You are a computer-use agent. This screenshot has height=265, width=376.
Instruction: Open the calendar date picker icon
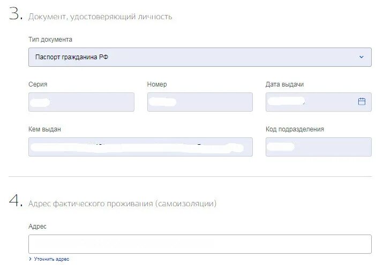[x=362, y=102]
